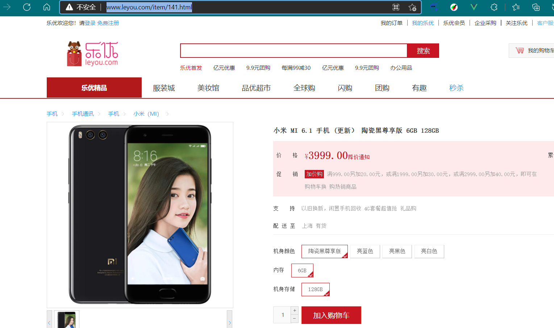Add page to favorites star icon
This screenshot has height=328, width=554.
[412, 7]
